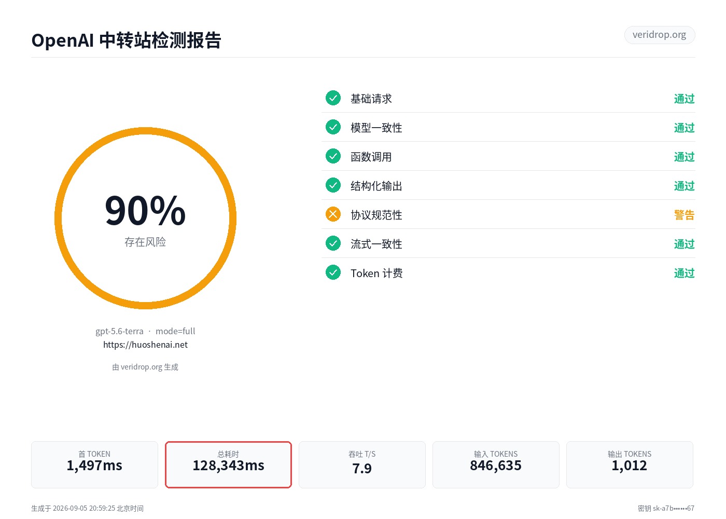Click the green check icon beside 基础请求
The width and height of the screenshot is (726, 519).
(x=333, y=98)
